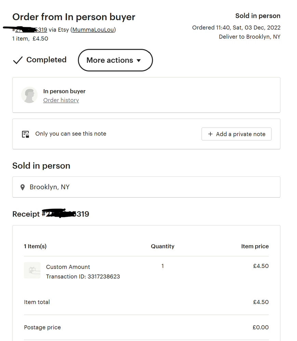Open the buyer's Order history link
Screen dimensions: 297x341
point(61,100)
